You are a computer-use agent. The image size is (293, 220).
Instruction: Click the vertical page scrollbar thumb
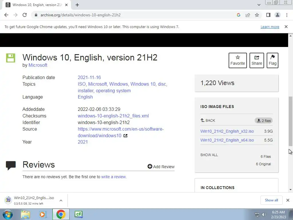[x=290, y=121]
